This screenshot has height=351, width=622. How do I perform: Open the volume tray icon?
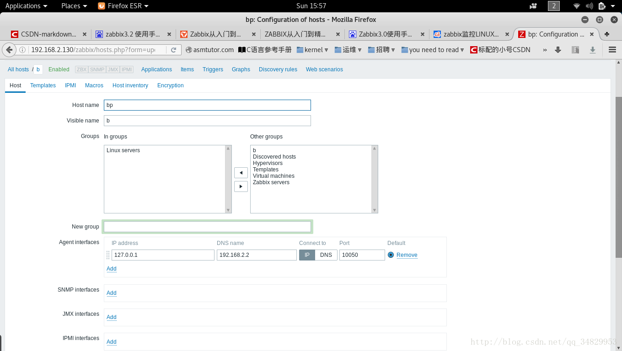click(589, 6)
